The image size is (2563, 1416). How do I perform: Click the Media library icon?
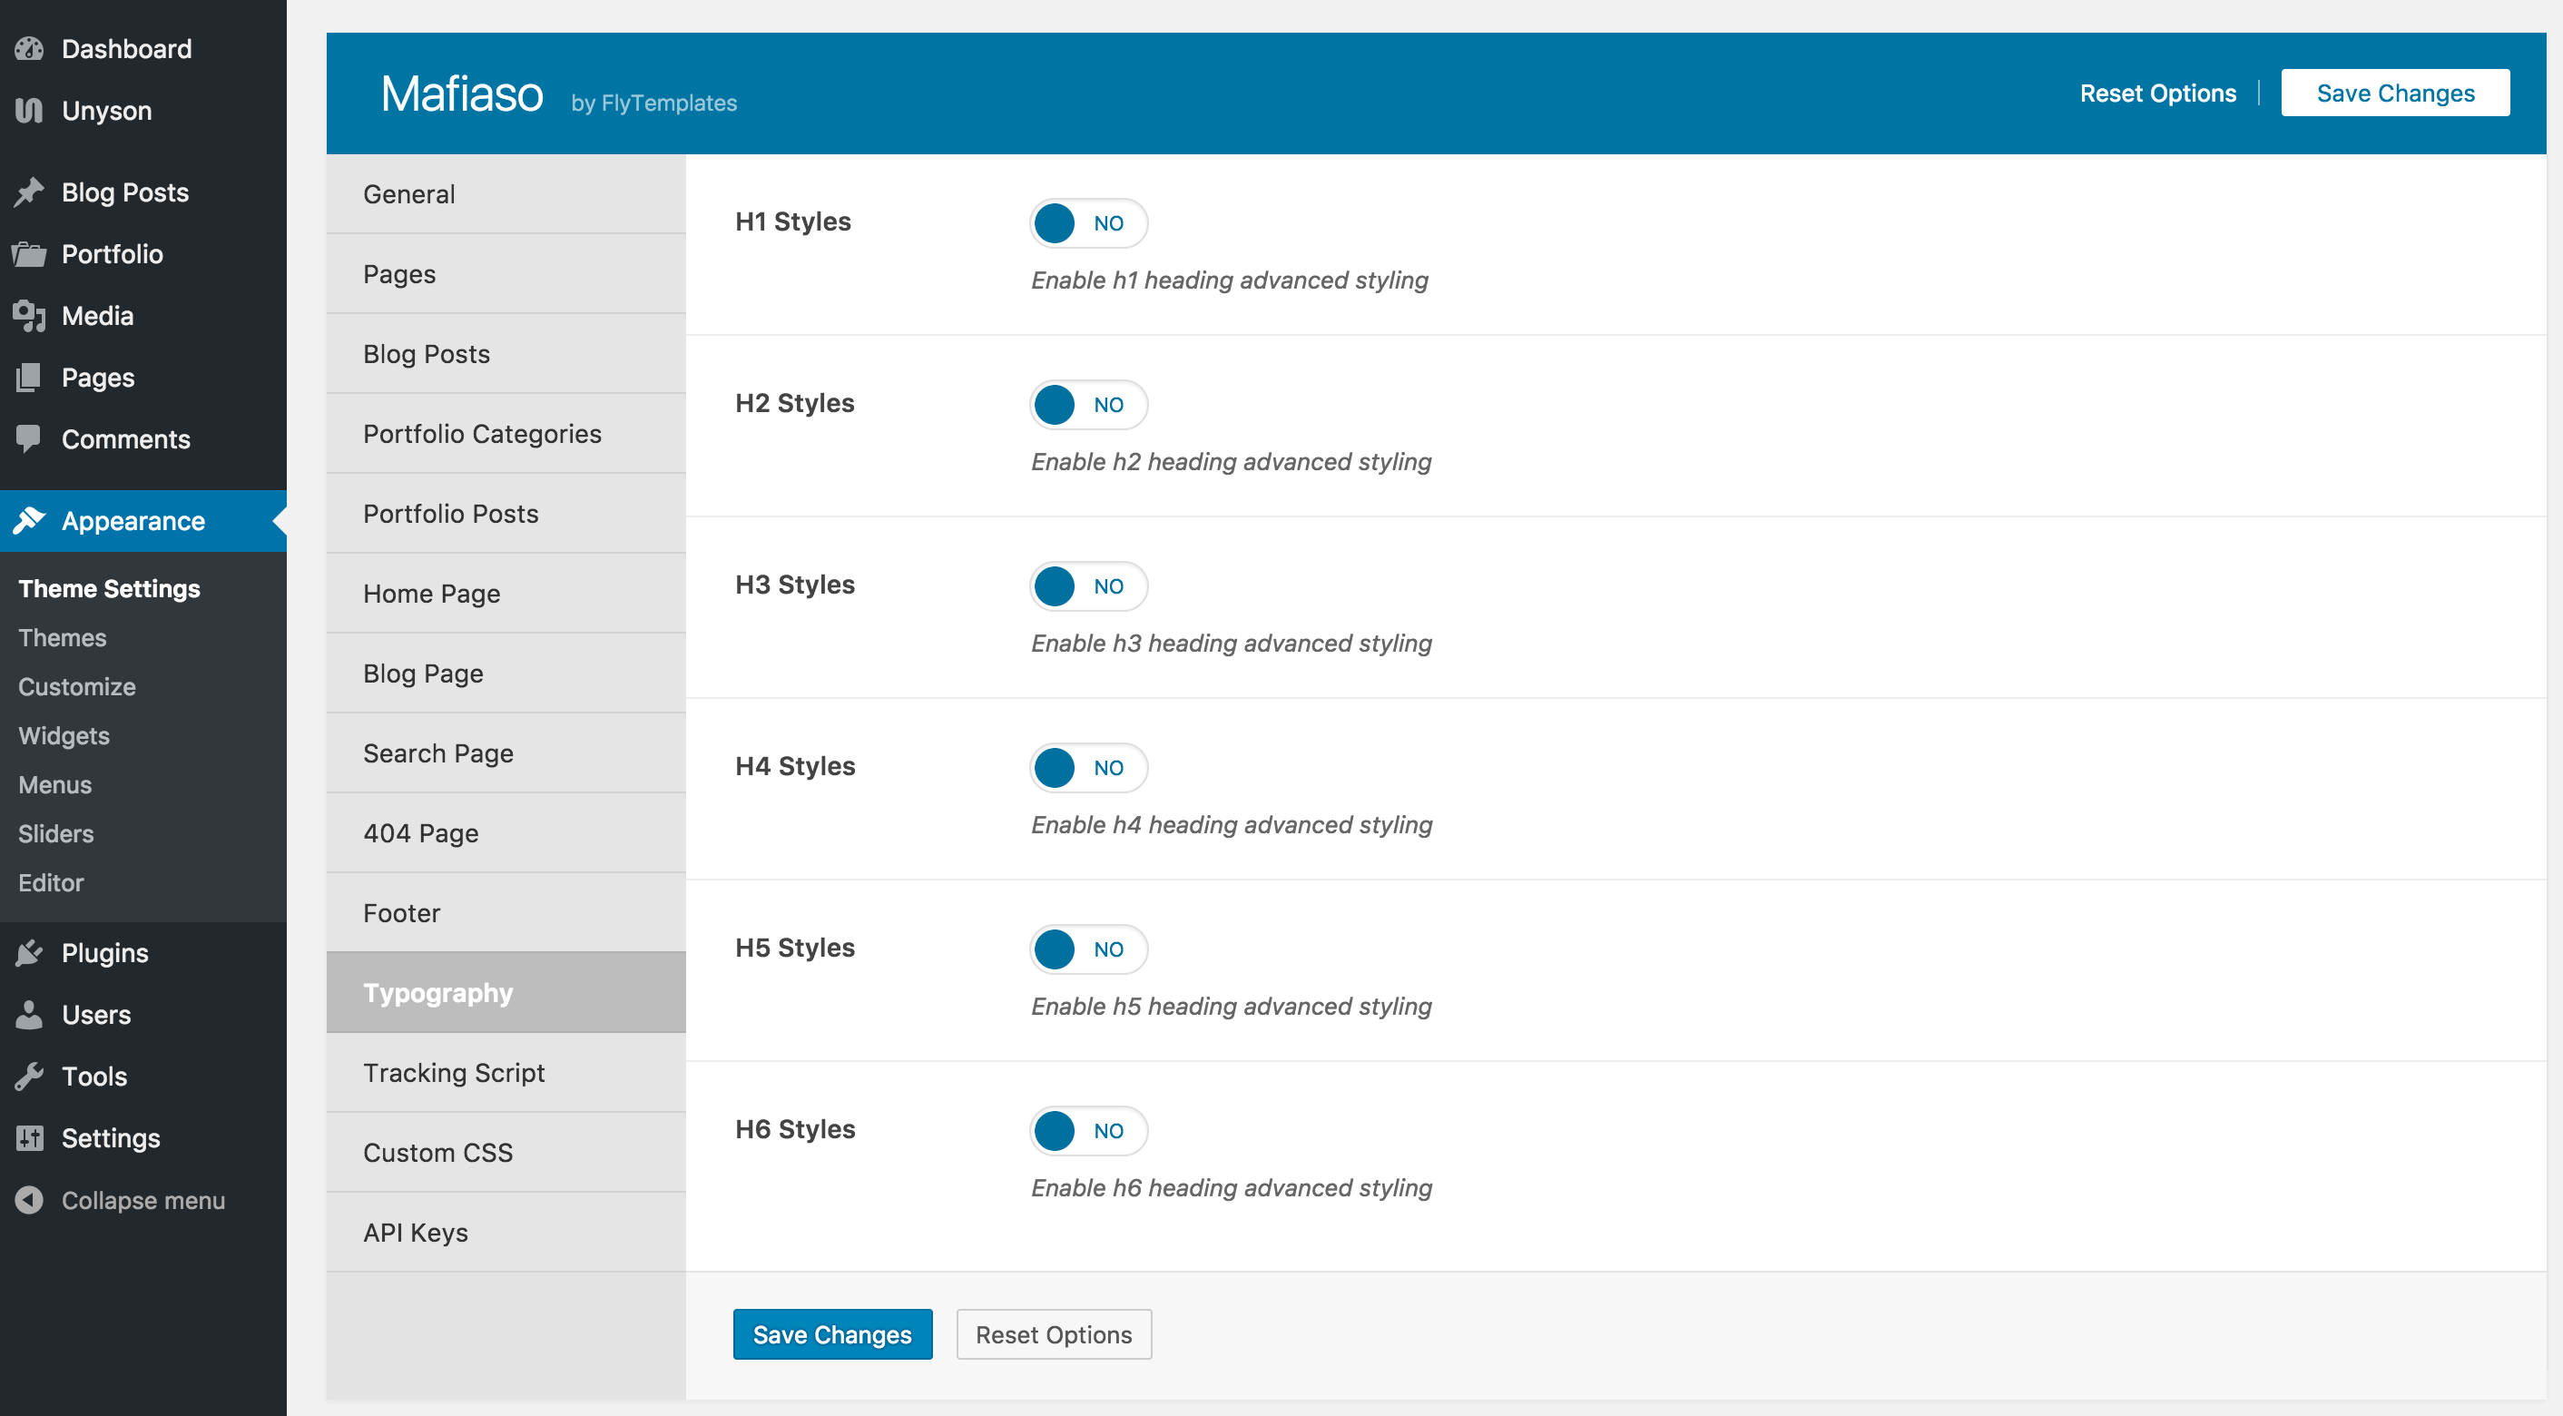point(30,317)
